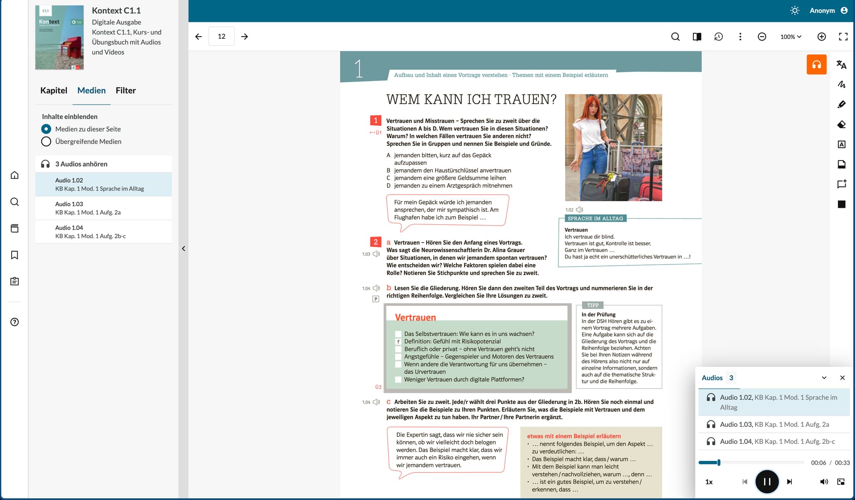The width and height of the screenshot is (855, 500).
Task: Toggle double-page view icon
Action: coord(697,37)
